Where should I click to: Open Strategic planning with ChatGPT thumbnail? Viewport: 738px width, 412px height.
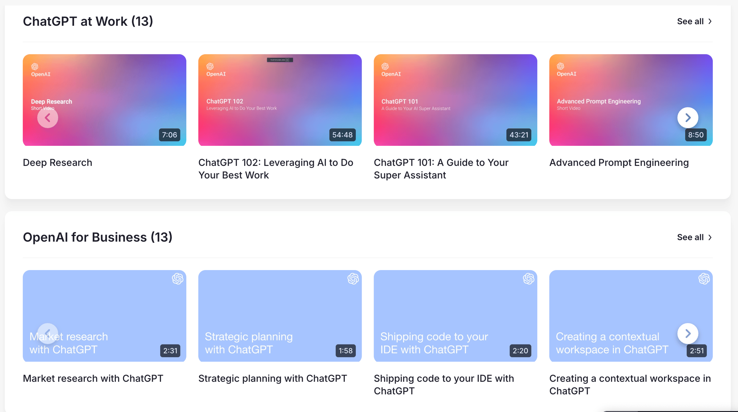coord(280,316)
